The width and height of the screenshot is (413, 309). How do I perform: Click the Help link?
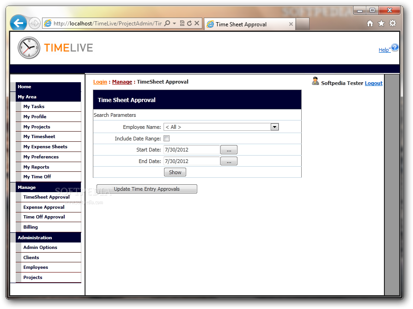[x=383, y=50]
